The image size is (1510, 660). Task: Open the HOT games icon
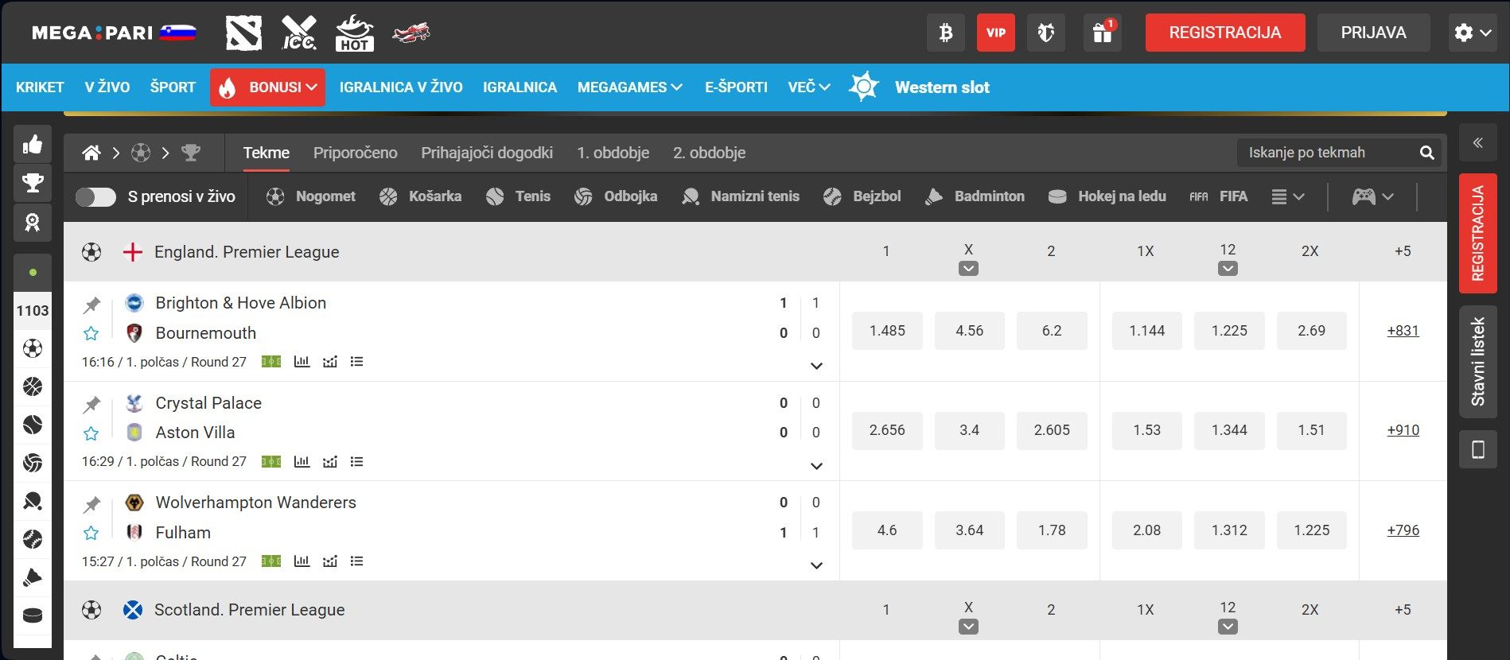(x=354, y=33)
